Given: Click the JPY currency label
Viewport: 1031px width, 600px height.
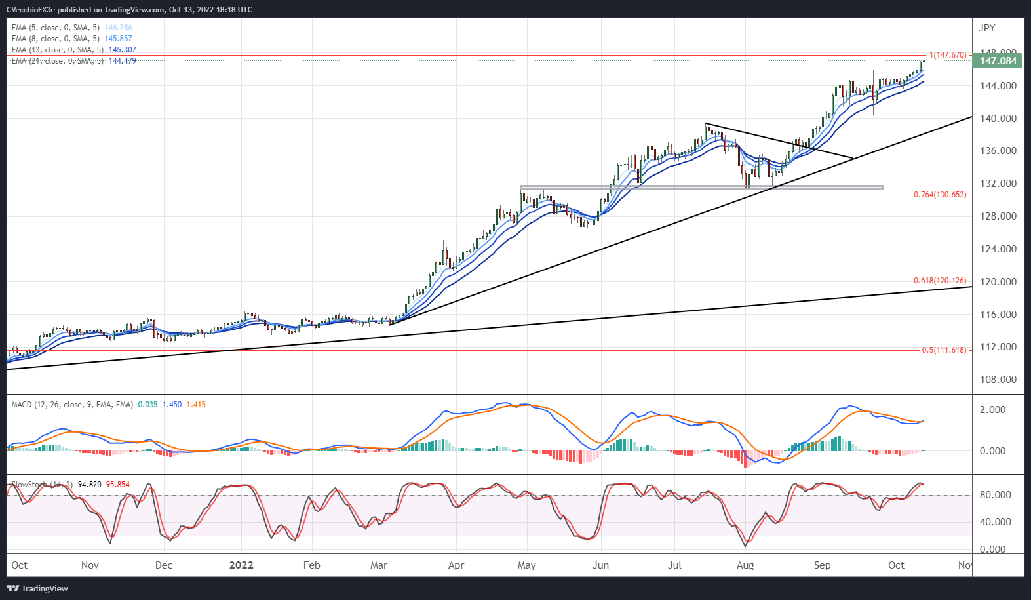Looking at the screenshot, I should point(986,28).
